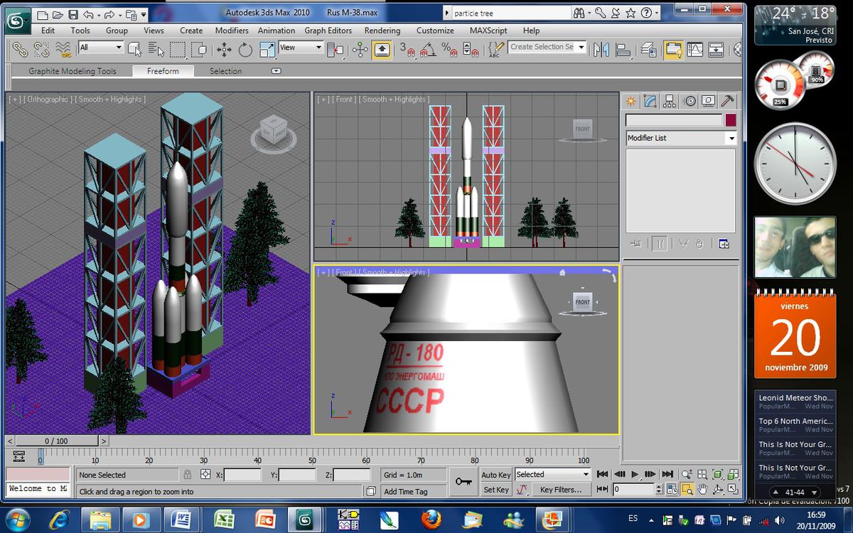
Task: Toggle the Spinner Snap button
Action: 470,49
